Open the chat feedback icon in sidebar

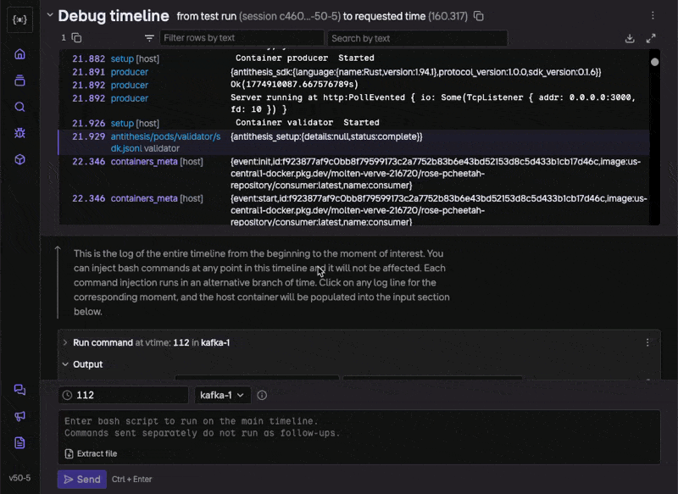point(19,390)
